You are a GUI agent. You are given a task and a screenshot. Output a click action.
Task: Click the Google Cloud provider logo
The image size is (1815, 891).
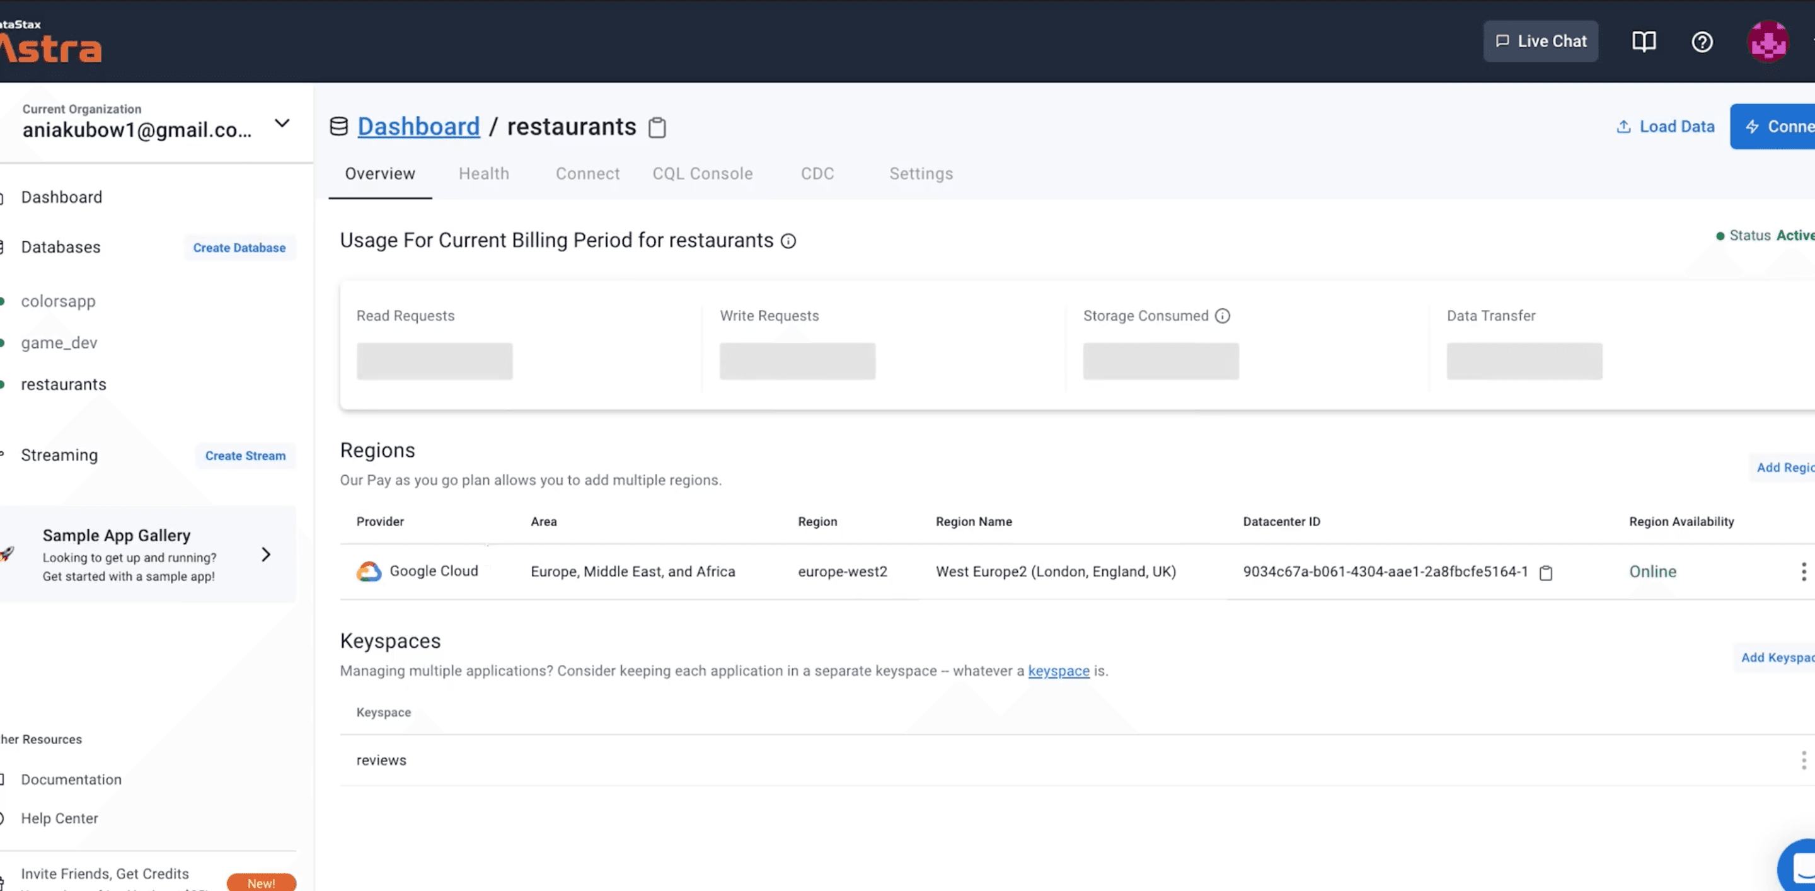click(369, 572)
